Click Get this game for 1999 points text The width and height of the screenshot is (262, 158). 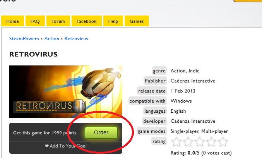coord(45,133)
